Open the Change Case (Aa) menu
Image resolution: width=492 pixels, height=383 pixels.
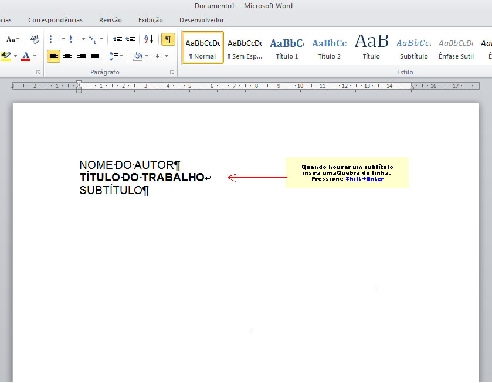tap(12, 39)
